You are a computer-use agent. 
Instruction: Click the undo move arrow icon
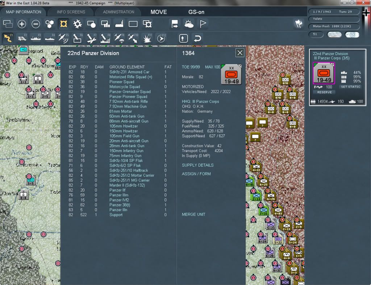point(197,38)
